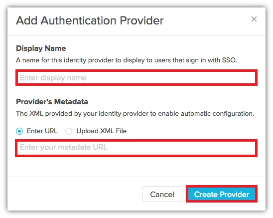
Task: Focus the metadata URL input field
Action: [136, 148]
